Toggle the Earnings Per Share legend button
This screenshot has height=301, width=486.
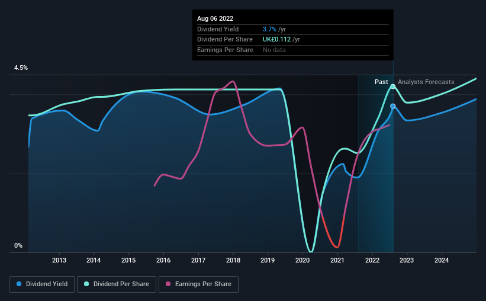click(x=198, y=284)
